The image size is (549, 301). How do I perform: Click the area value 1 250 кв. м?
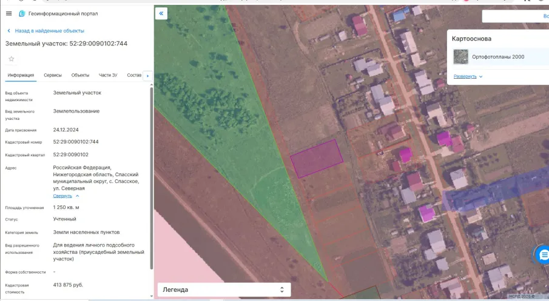(x=66, y=207)
